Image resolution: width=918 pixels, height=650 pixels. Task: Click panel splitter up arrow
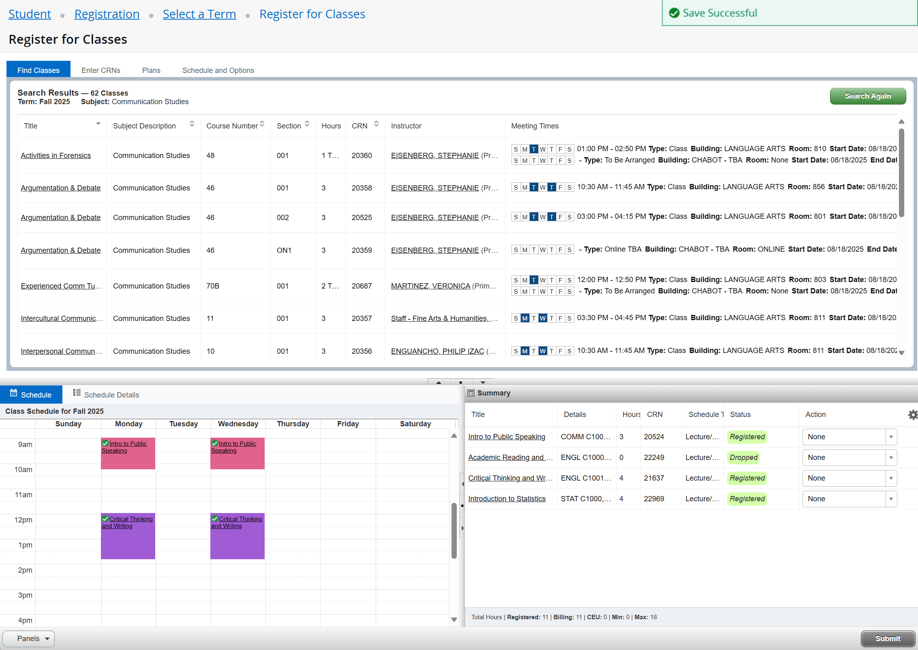point(439,382)
